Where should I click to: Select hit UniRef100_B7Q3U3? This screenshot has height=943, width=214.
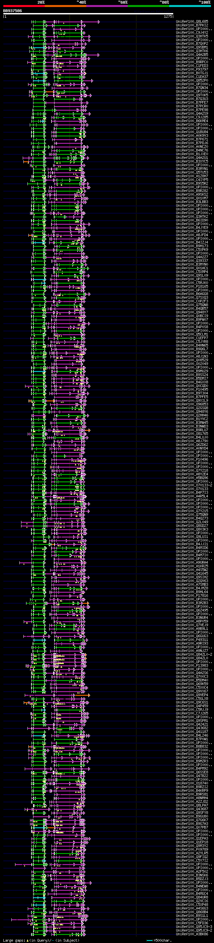(x=192, y=99)
